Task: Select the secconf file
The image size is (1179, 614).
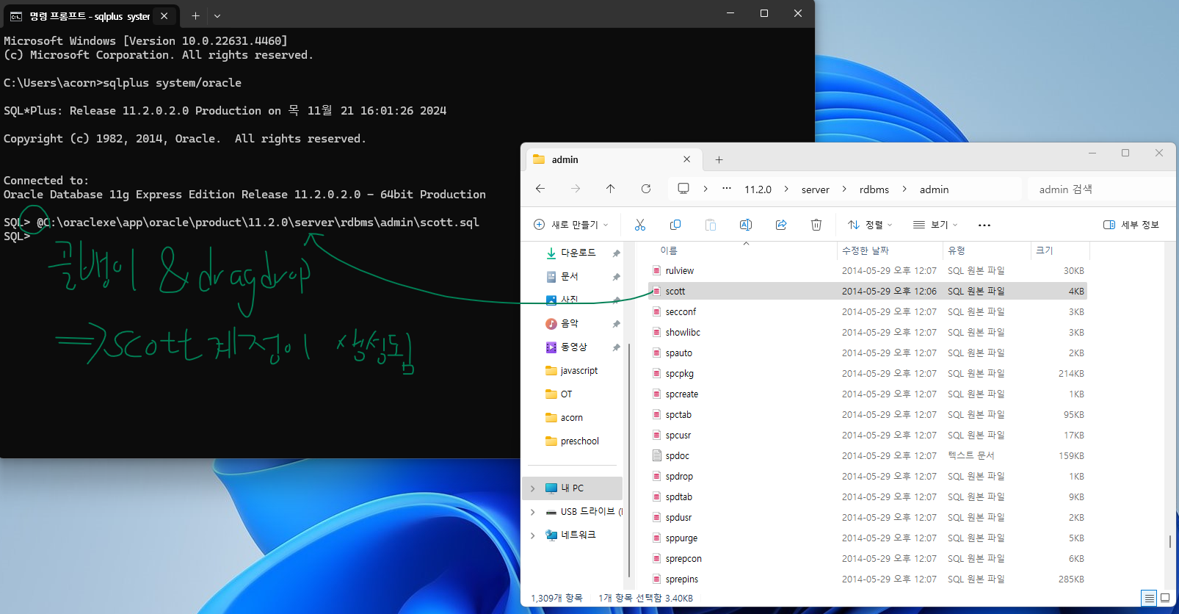Action: coord(868,312)
